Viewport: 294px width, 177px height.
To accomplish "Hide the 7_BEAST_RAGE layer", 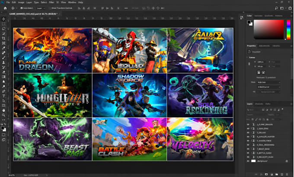I will click(x=248, y=149).
